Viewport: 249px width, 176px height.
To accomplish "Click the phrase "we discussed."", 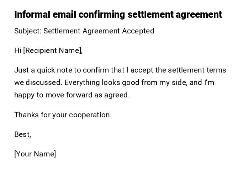I will (x=38, y=82).
